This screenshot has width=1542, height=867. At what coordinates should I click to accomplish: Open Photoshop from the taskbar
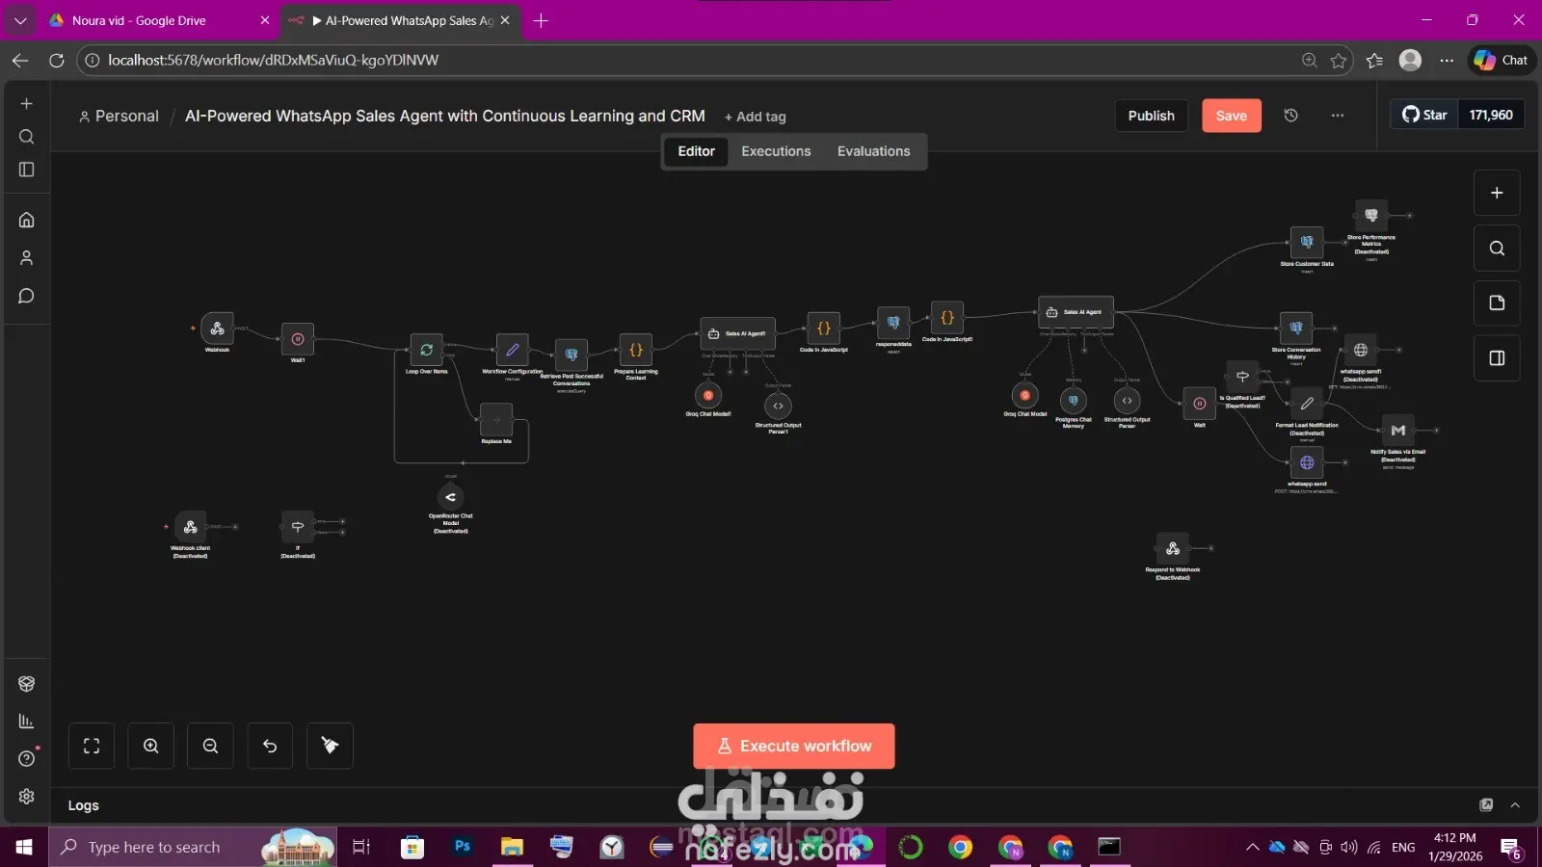point(462,847)
